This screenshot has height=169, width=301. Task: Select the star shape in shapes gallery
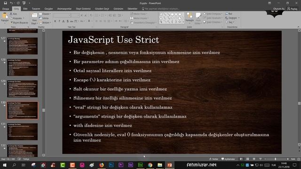[180, 22]
